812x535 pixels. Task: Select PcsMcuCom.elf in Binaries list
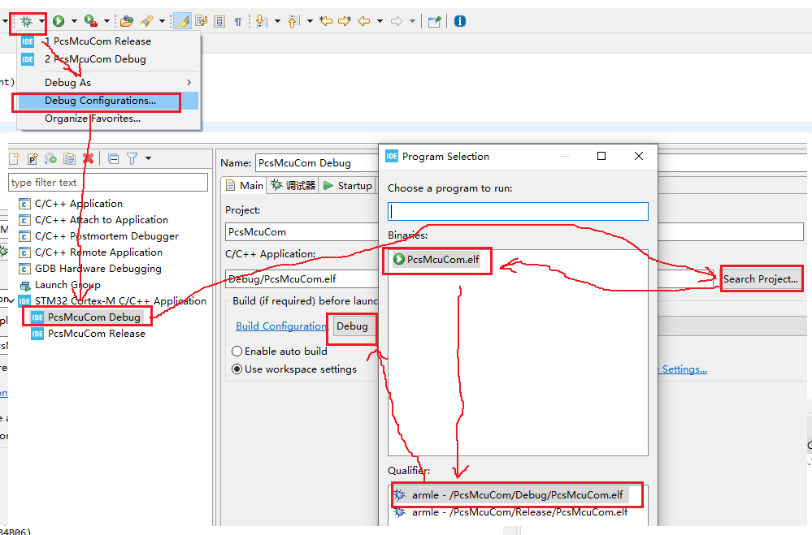pyautogui.click(x=436, y=260)
